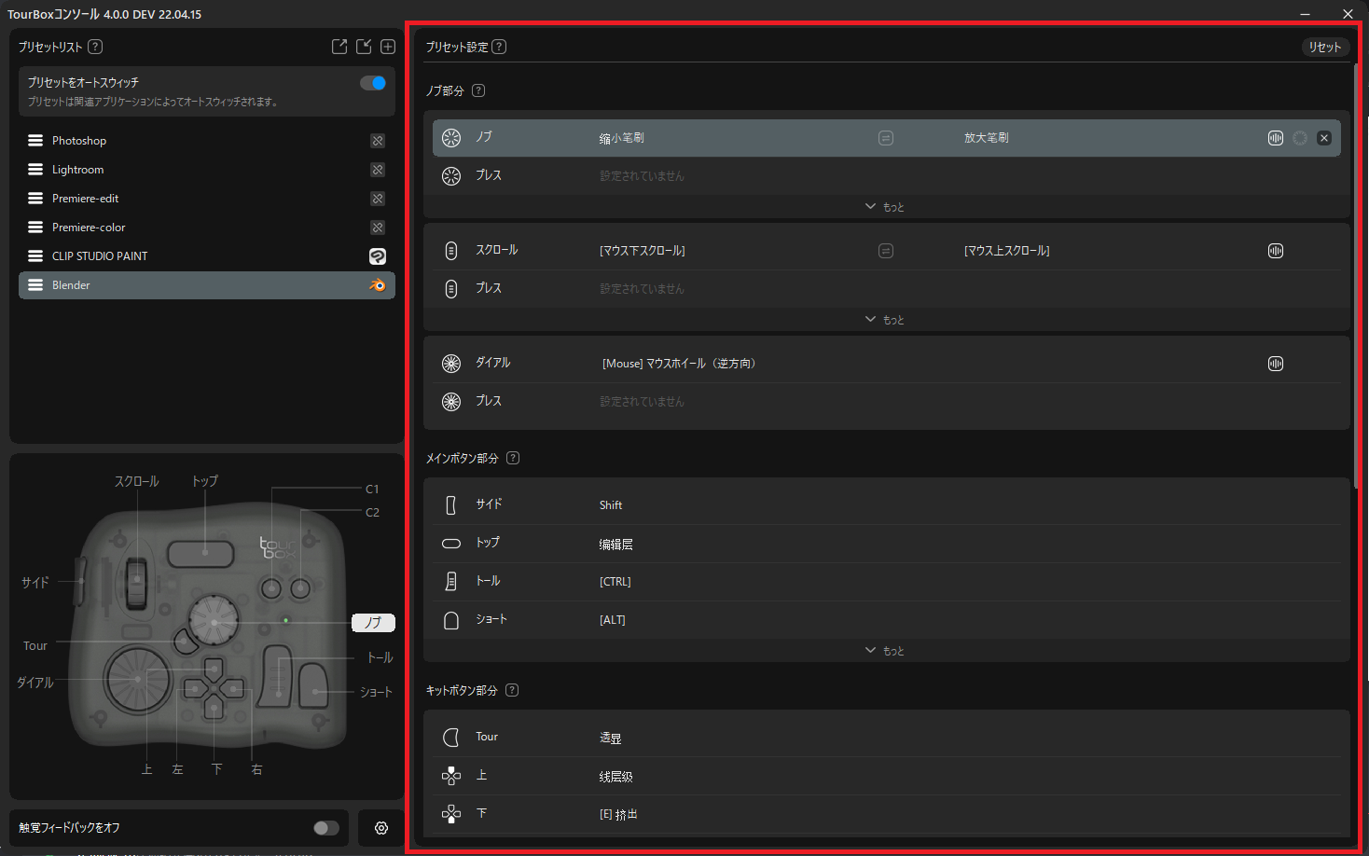Click the export preset icon
The image size is (1369, 856).
click(339, 47)
